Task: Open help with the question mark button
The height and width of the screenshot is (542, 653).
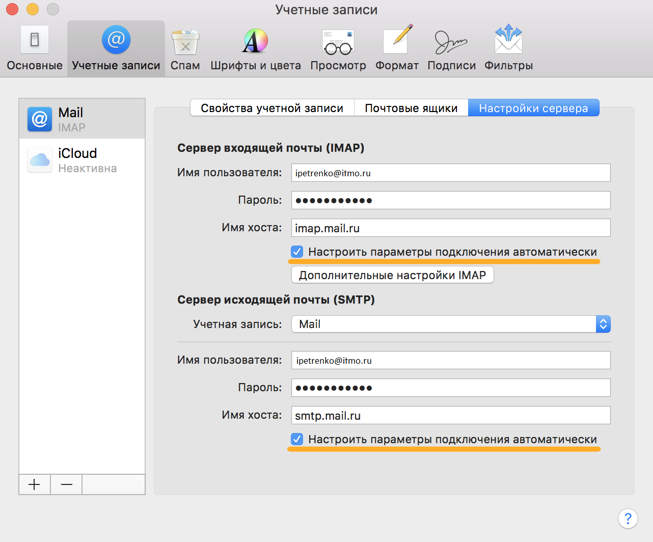Action: [628, 519]
